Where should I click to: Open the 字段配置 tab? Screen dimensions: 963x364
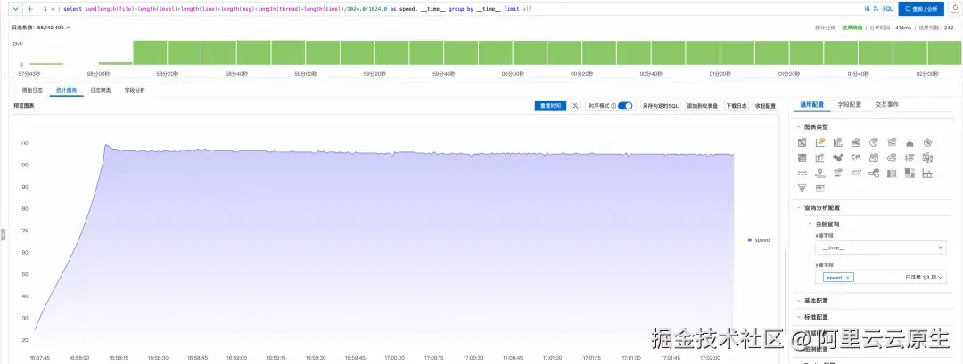[850, 105]
